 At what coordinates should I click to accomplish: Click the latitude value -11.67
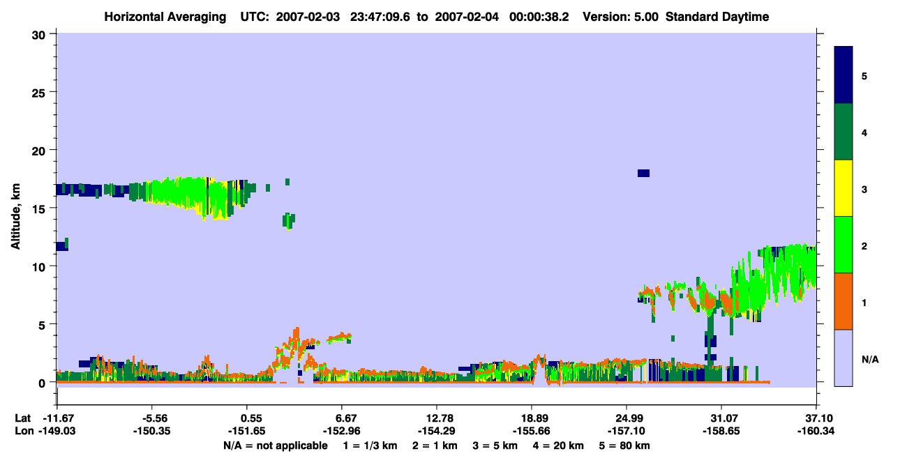click(x=57, y=418)
